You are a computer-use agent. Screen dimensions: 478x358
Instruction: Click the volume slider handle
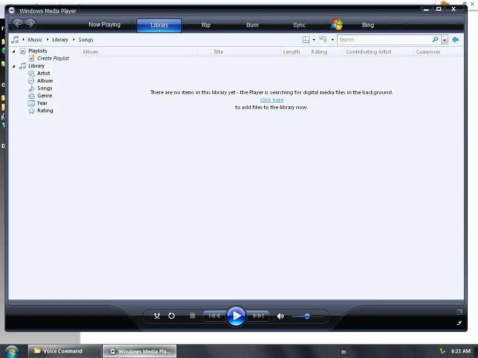pos(307,317)
